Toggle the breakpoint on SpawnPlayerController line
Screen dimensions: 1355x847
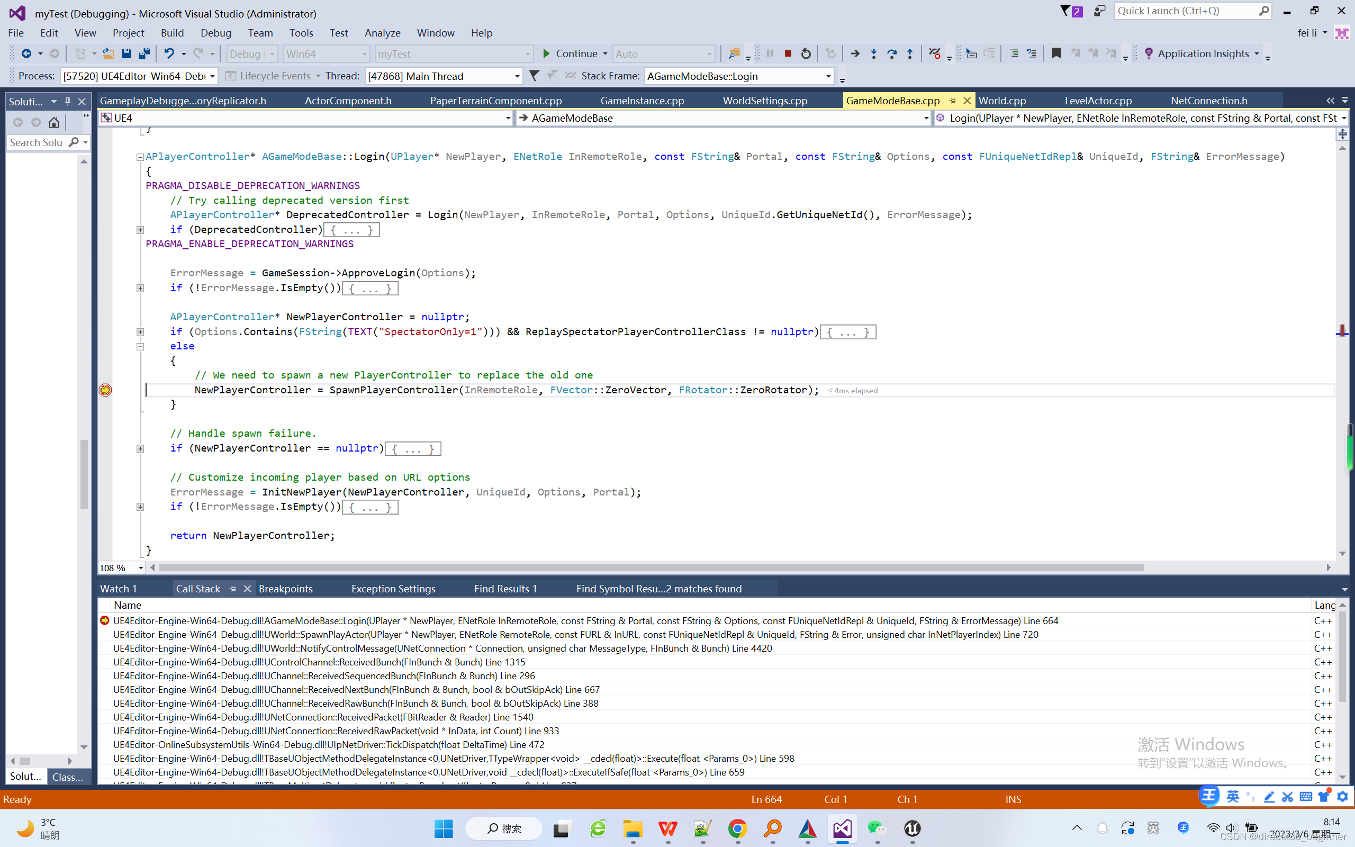point(105,390)
